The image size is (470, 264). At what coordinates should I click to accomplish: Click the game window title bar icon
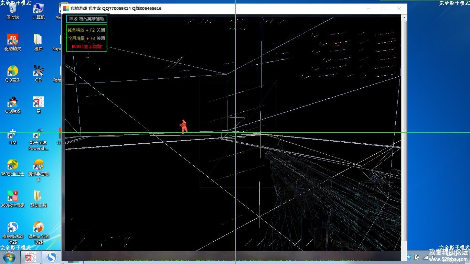tap(66, 9)
